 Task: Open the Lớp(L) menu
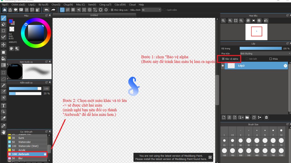(x=32, y=5)
